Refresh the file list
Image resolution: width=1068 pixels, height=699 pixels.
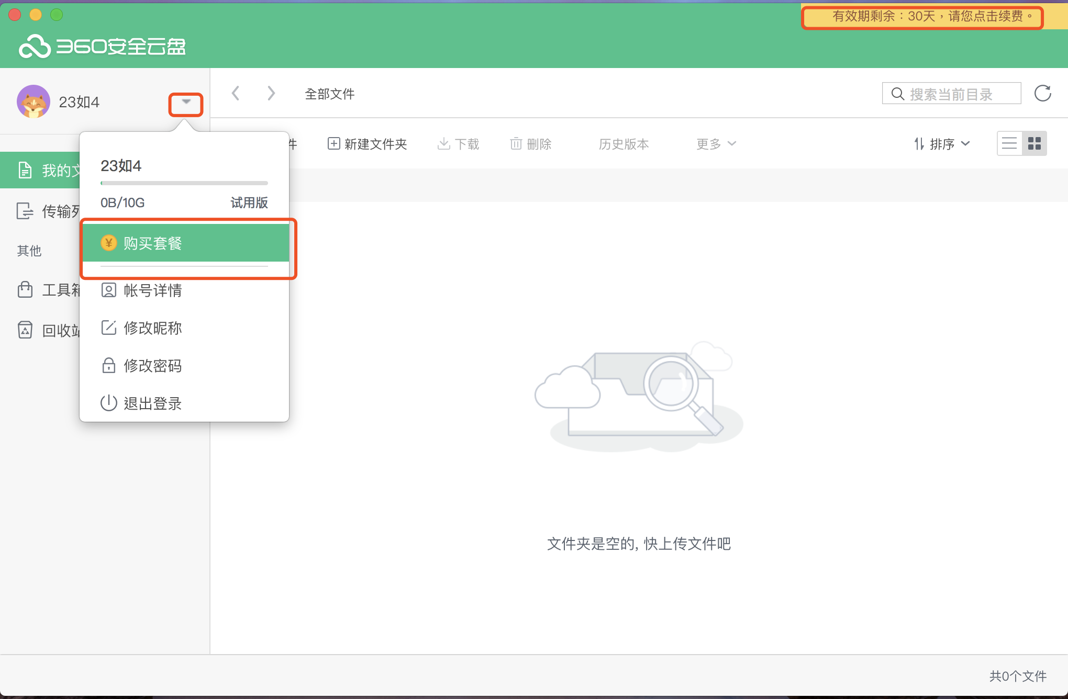click(1042, 94)
